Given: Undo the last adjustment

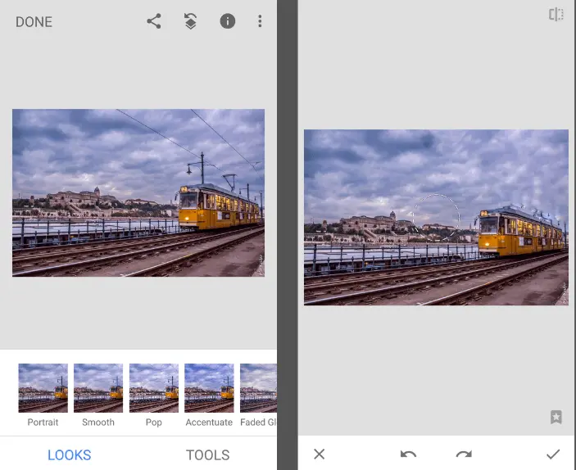Looking at the screenshot, I should pos(408,454).
